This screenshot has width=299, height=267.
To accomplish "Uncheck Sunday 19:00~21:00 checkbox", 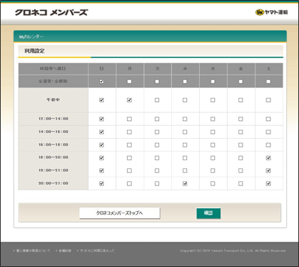I will tap(101, 171).
